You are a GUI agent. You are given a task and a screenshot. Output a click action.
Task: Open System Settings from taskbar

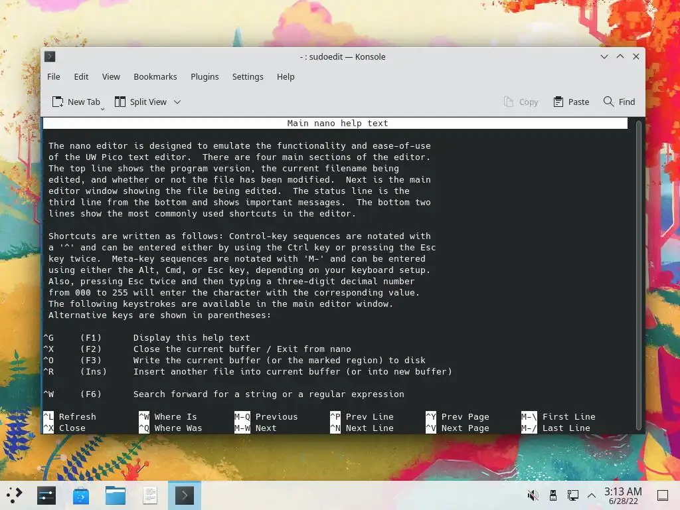coord(46,495)
